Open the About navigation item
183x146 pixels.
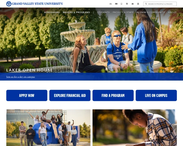pos(172,12)
